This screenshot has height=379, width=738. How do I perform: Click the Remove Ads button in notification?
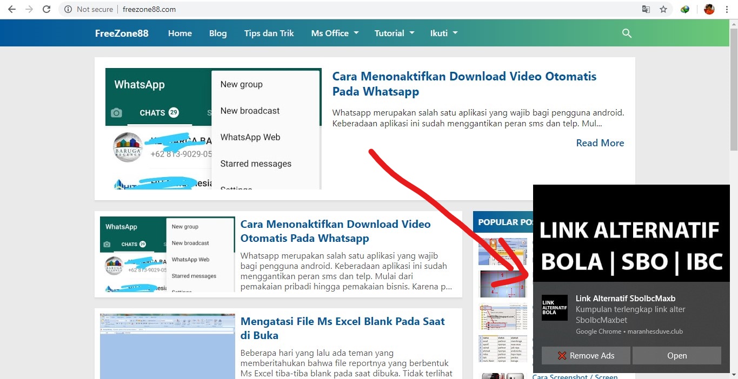pyautogui.click(x=586, y=355)
